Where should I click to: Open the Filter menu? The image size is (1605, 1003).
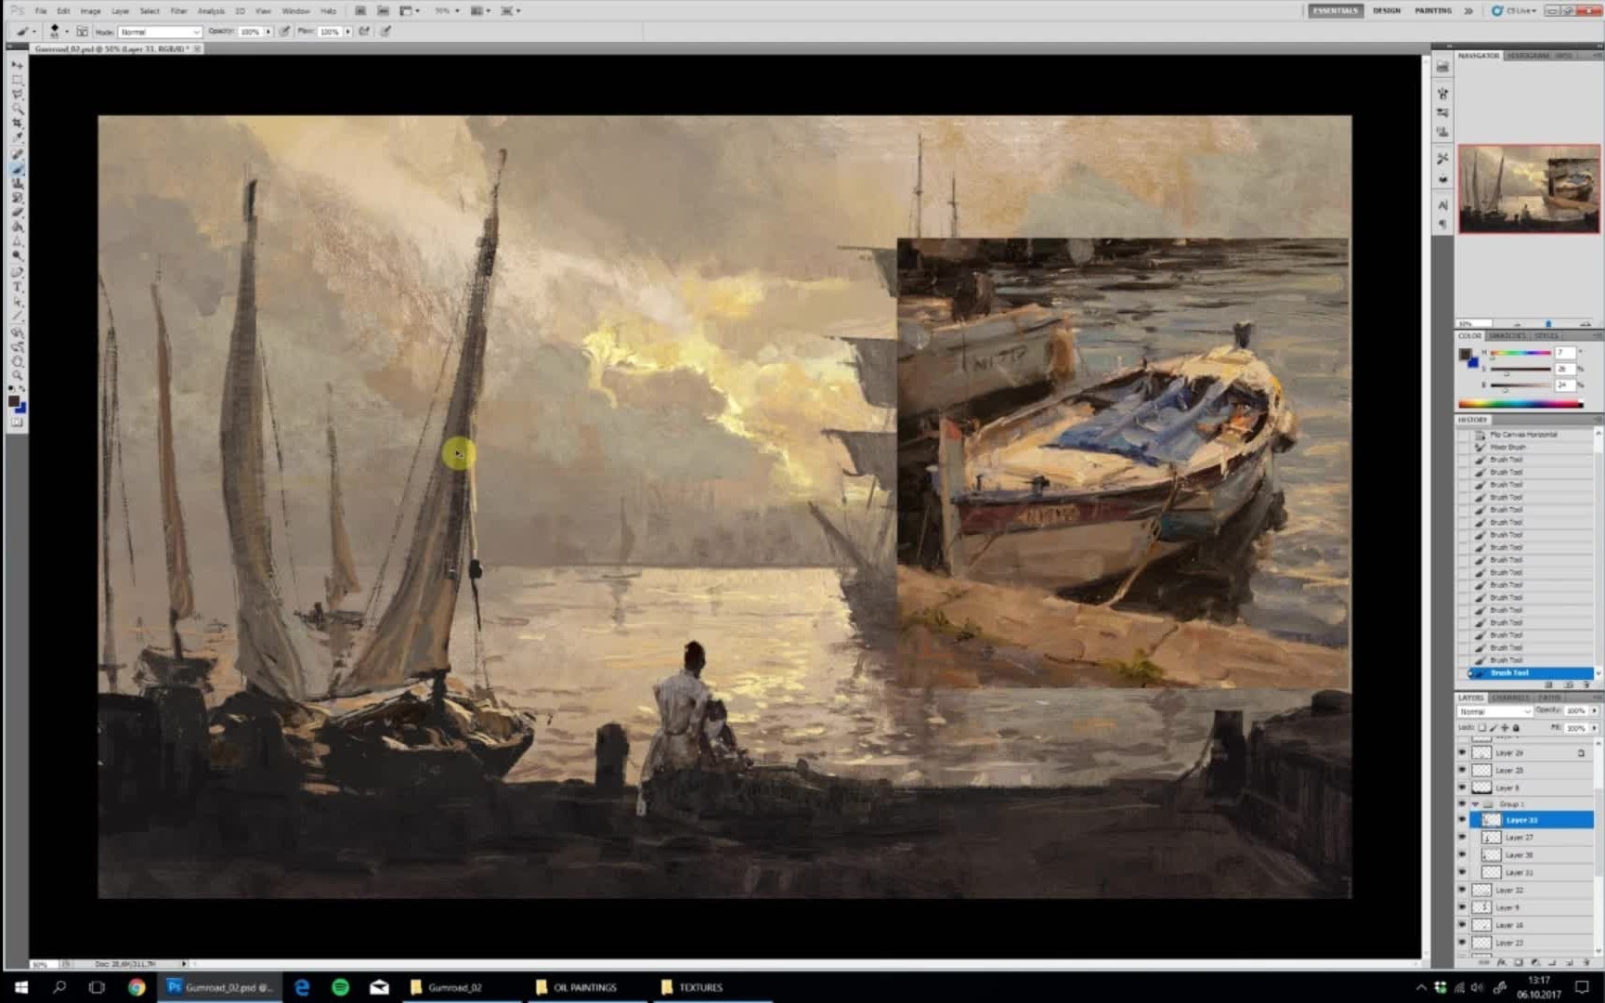178,11
